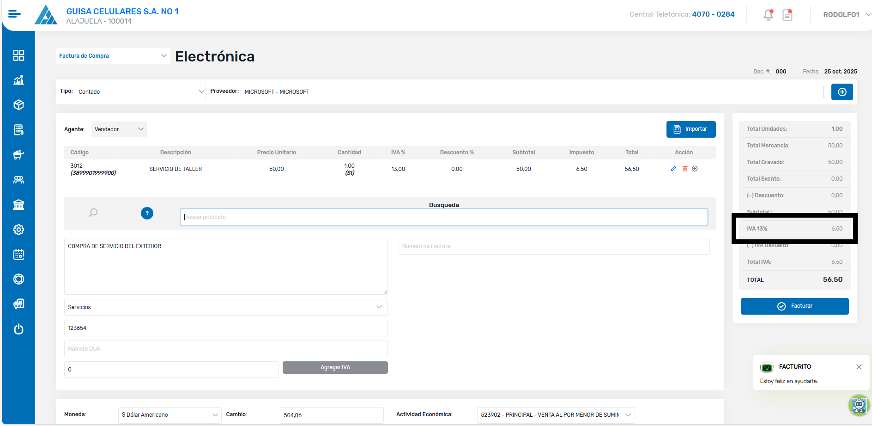The height and width of the screenshot is (426, 872).
Task: Open the notifications bell
Action: [x=768, y=15]
